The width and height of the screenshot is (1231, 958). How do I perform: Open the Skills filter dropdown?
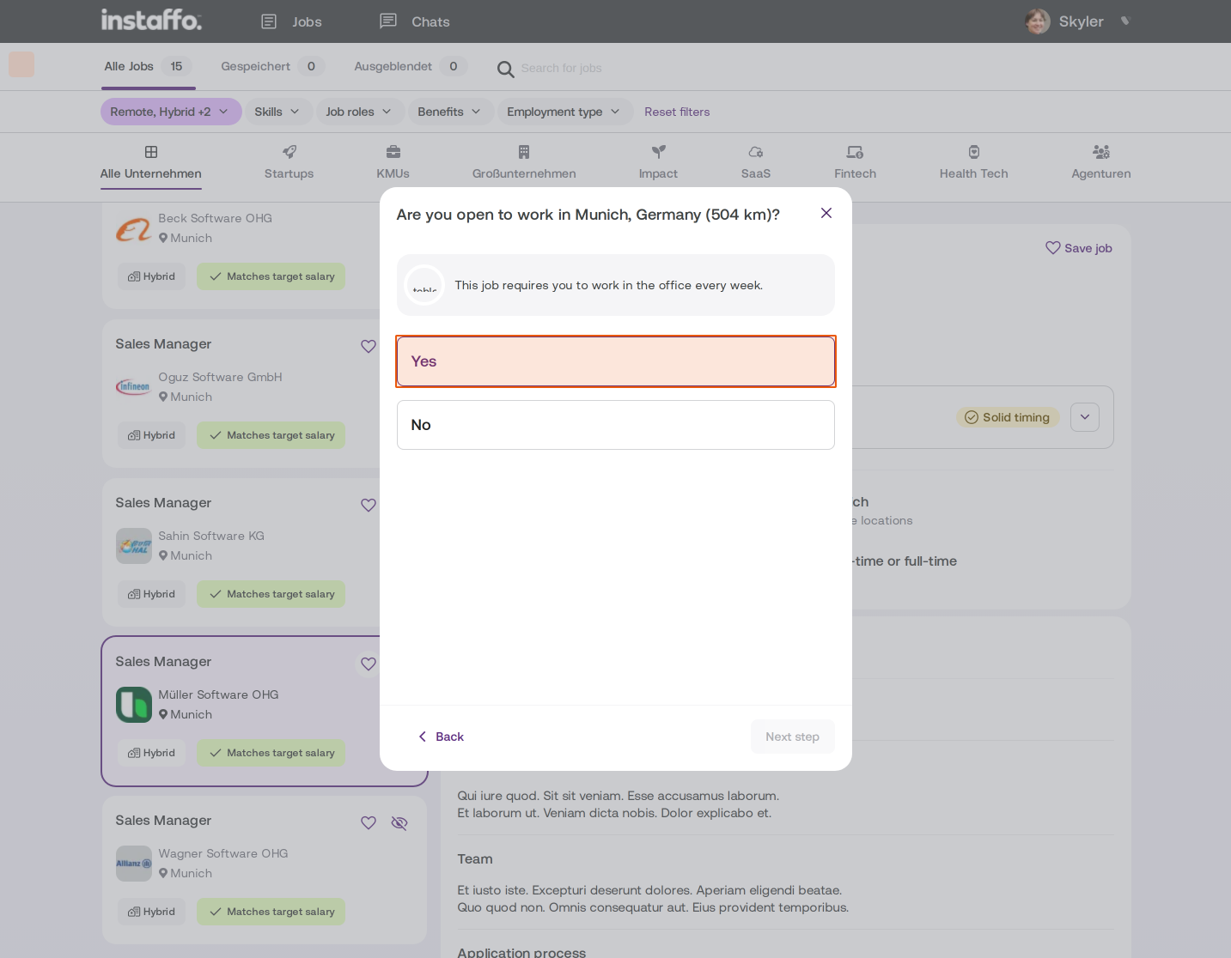[x=278, y=112]
